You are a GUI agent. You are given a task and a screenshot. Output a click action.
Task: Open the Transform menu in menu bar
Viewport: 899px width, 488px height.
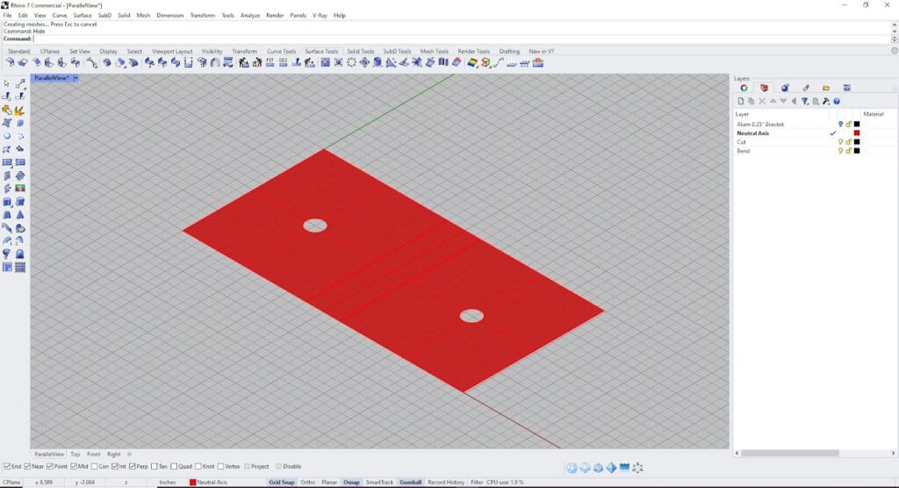tap(203, 15)
